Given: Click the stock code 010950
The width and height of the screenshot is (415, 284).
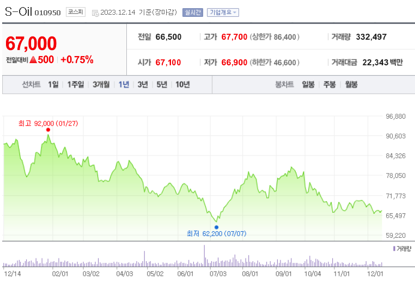Looking at the screenshot, I should [47, 13].
